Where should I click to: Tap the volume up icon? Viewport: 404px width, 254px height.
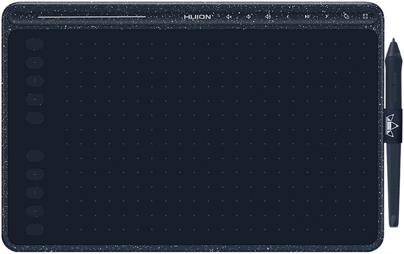click(x=268, y=16)
